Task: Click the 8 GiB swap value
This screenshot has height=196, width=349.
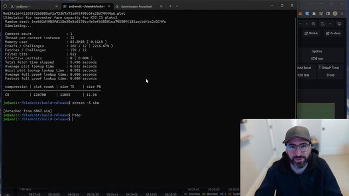Action: pos(330,75)
